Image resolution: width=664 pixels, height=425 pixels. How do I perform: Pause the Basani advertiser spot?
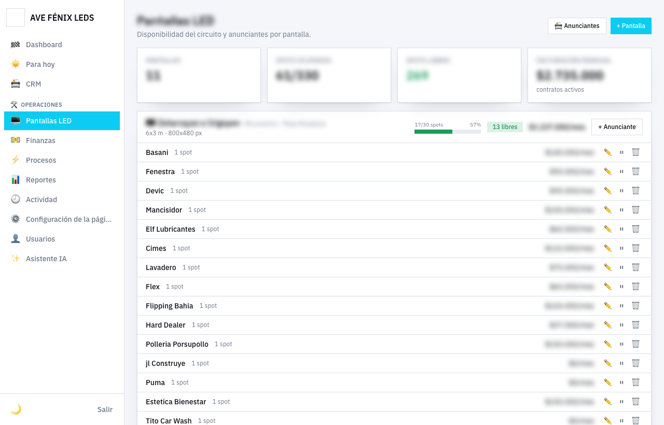click(x=621, y=152)
